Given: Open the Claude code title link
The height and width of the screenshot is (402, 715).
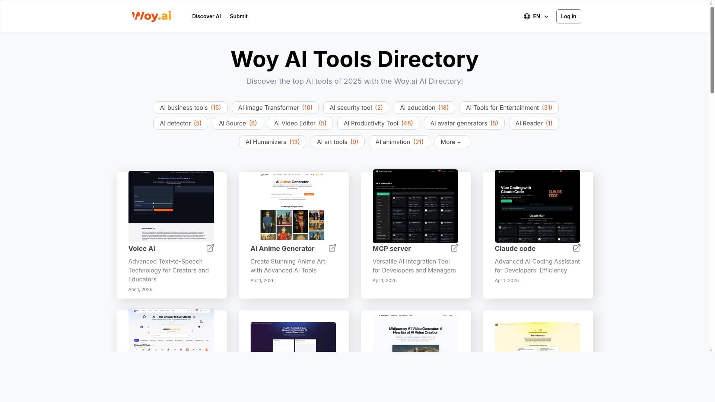Looking at the screenshot, I should [515, 249].
